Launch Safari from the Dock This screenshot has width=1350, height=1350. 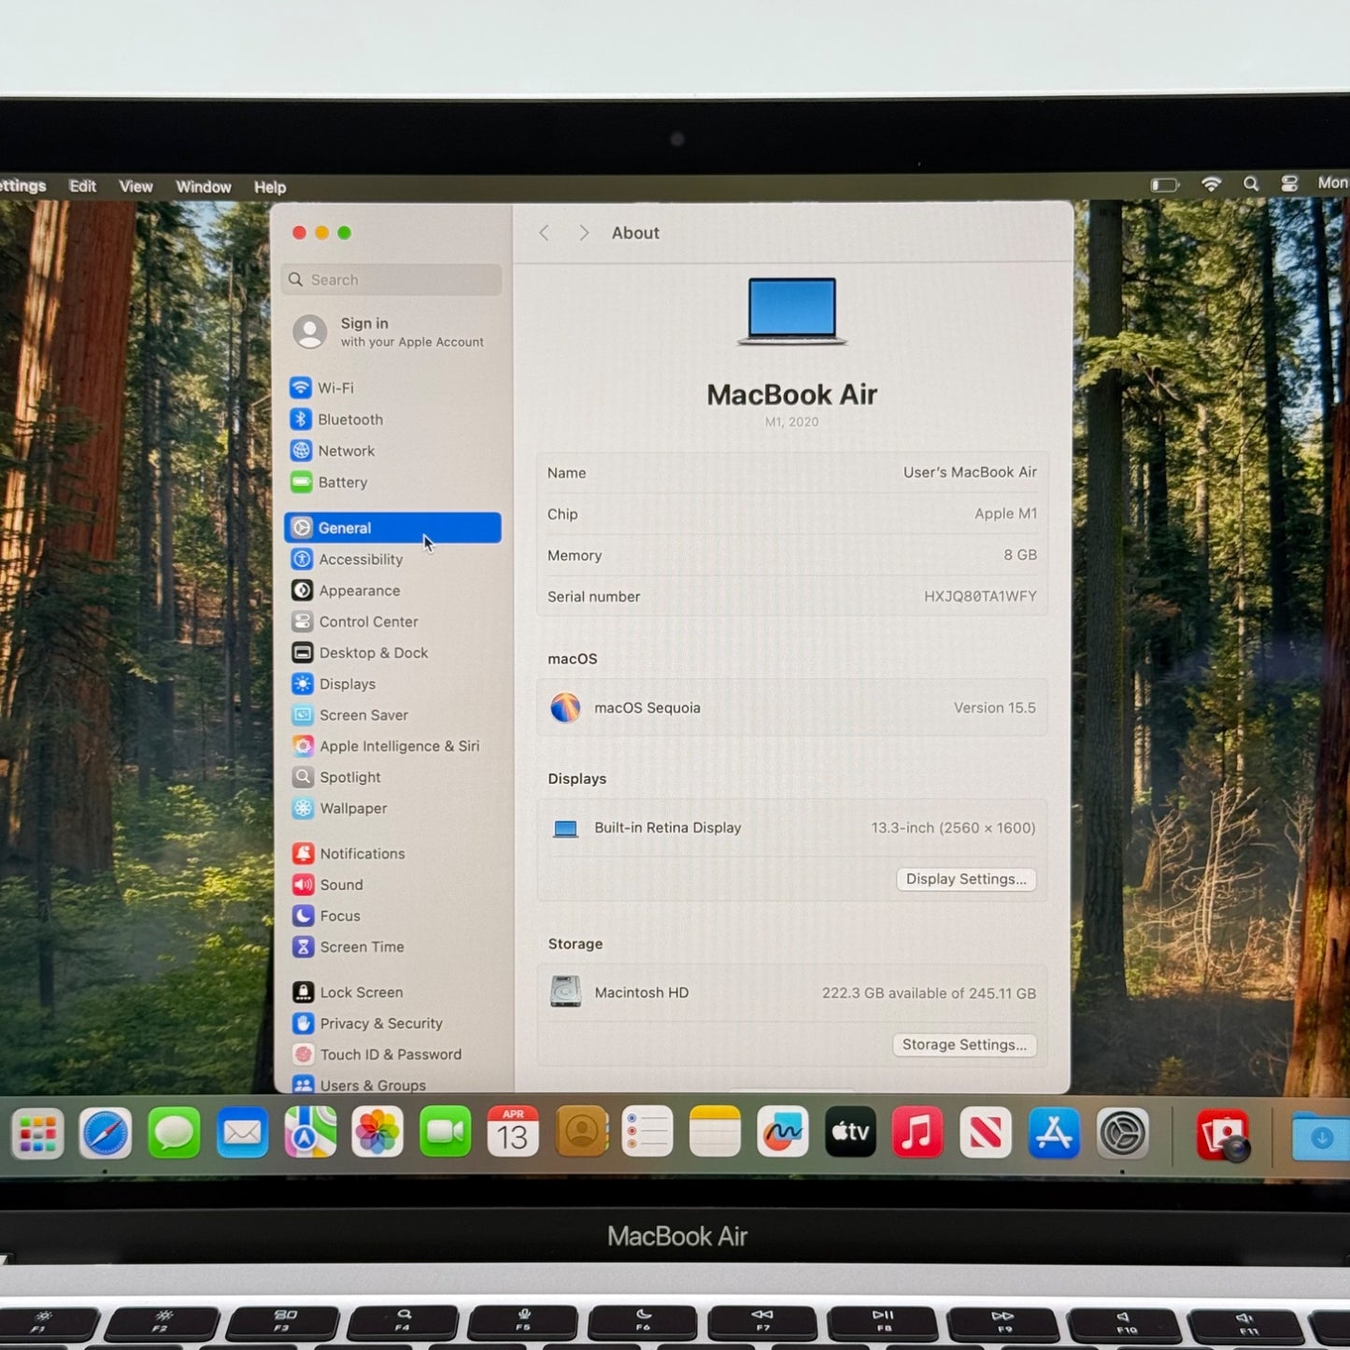tap(105, 1133)
